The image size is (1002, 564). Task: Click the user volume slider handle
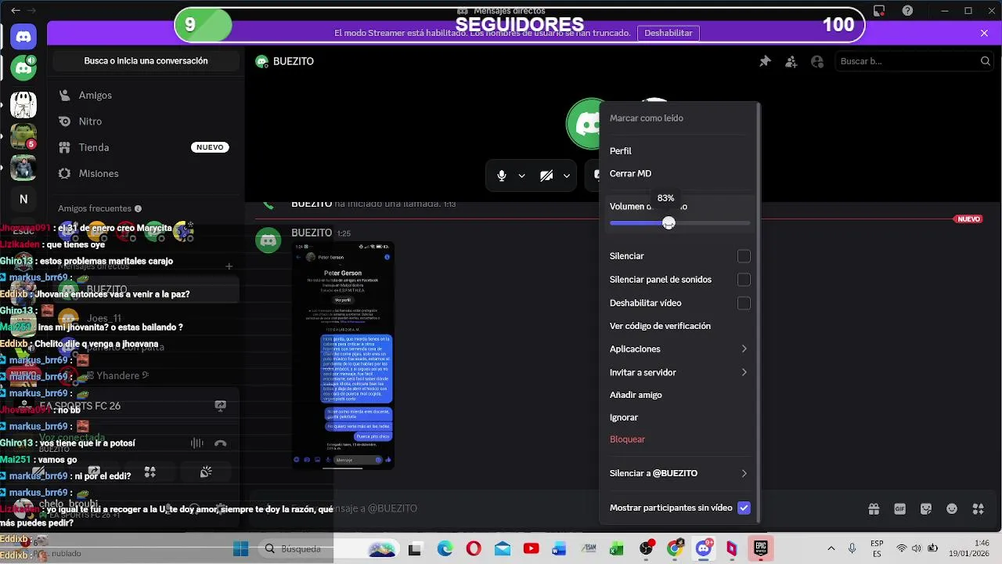tap(669, 223)
